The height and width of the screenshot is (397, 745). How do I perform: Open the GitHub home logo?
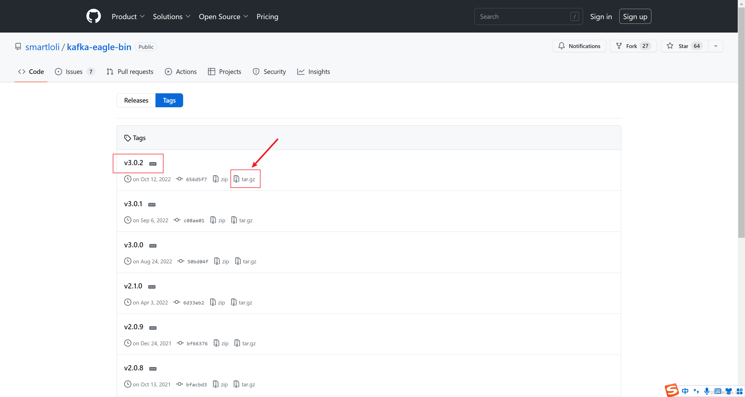(93, 16)
